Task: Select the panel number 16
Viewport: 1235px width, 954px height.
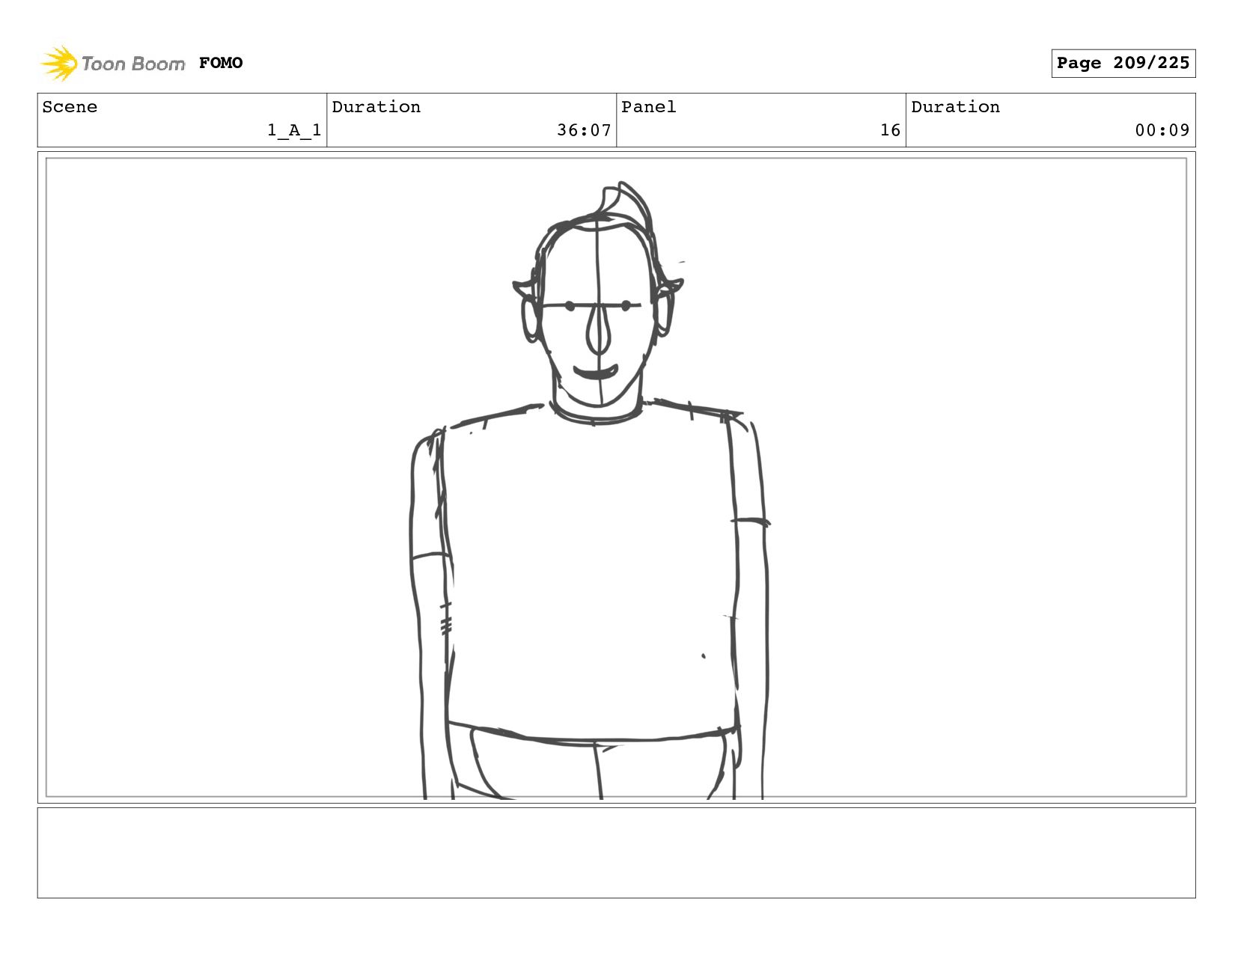Action: (x=890, y=130)
